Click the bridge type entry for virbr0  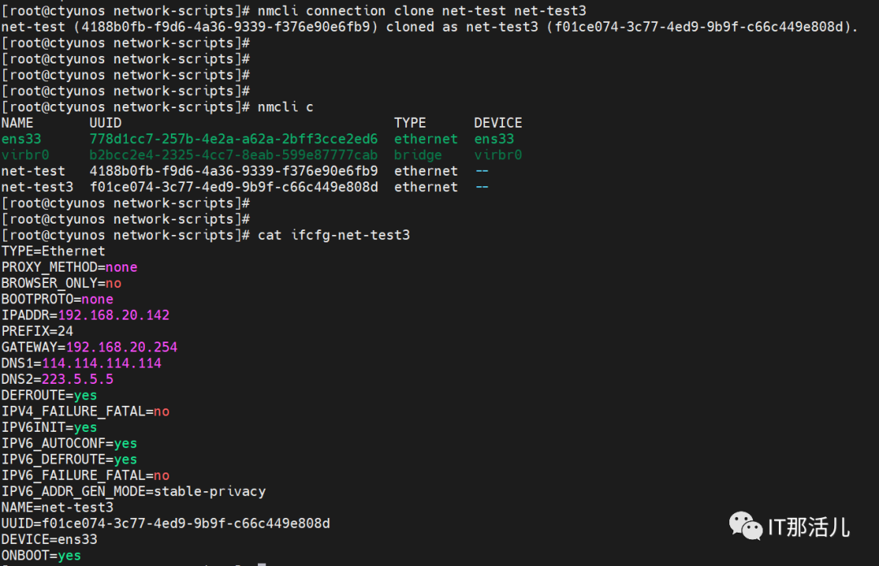(x=418, y=155)
